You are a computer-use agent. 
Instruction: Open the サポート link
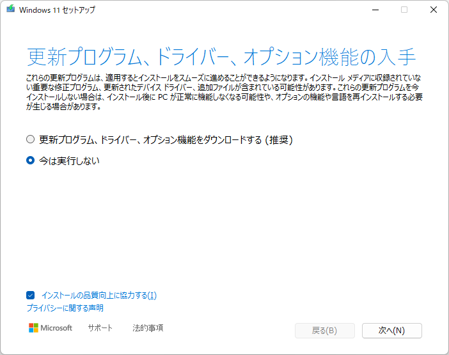click(x=100, y=327)
